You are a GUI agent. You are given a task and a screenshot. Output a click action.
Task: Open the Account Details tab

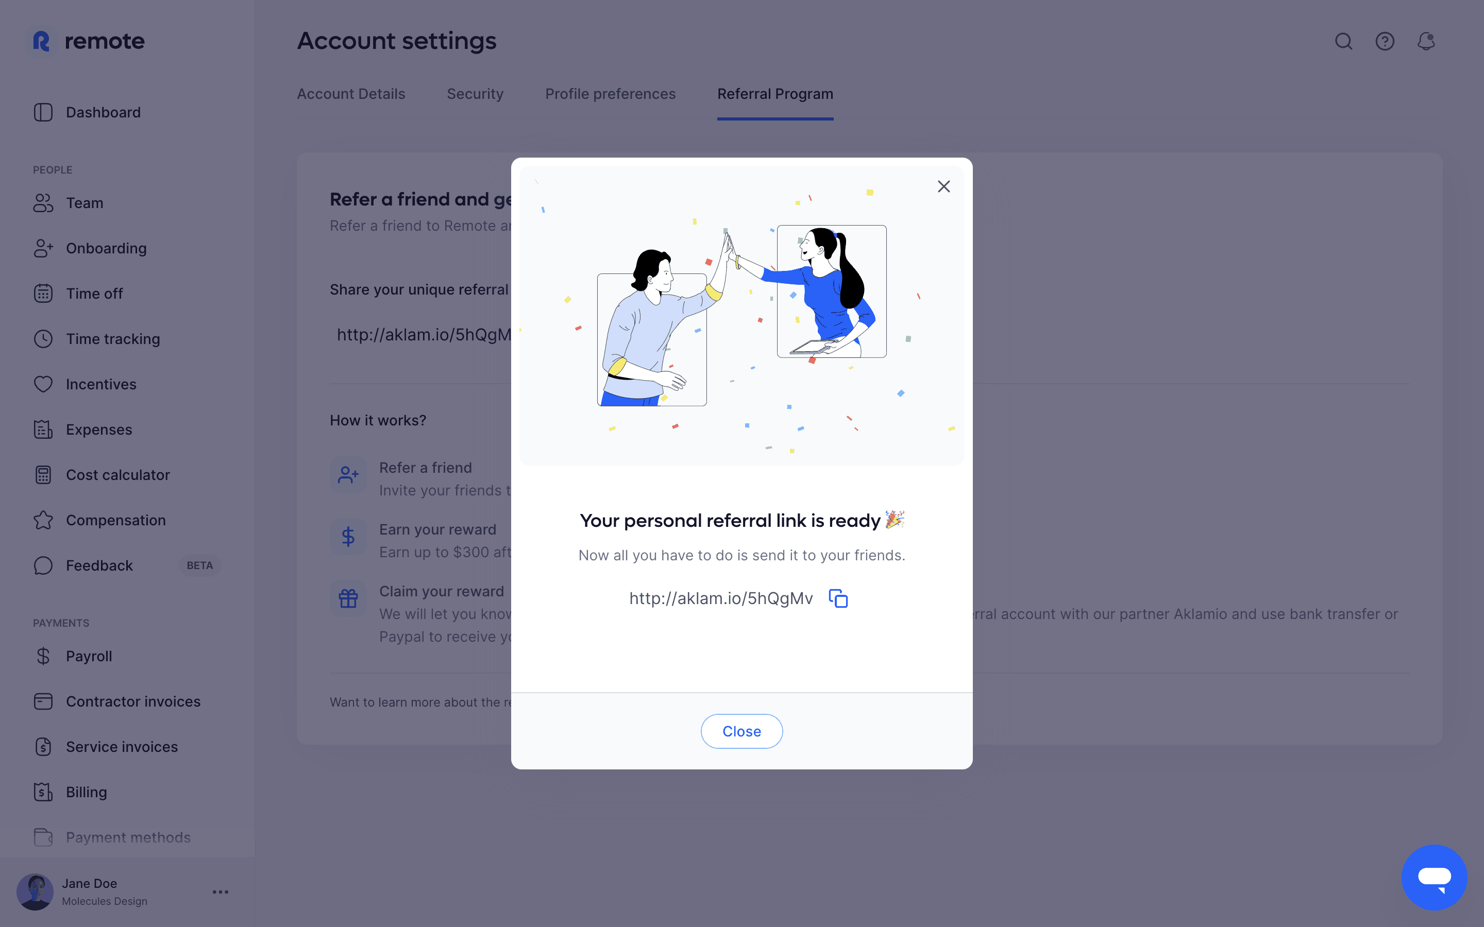351,94
